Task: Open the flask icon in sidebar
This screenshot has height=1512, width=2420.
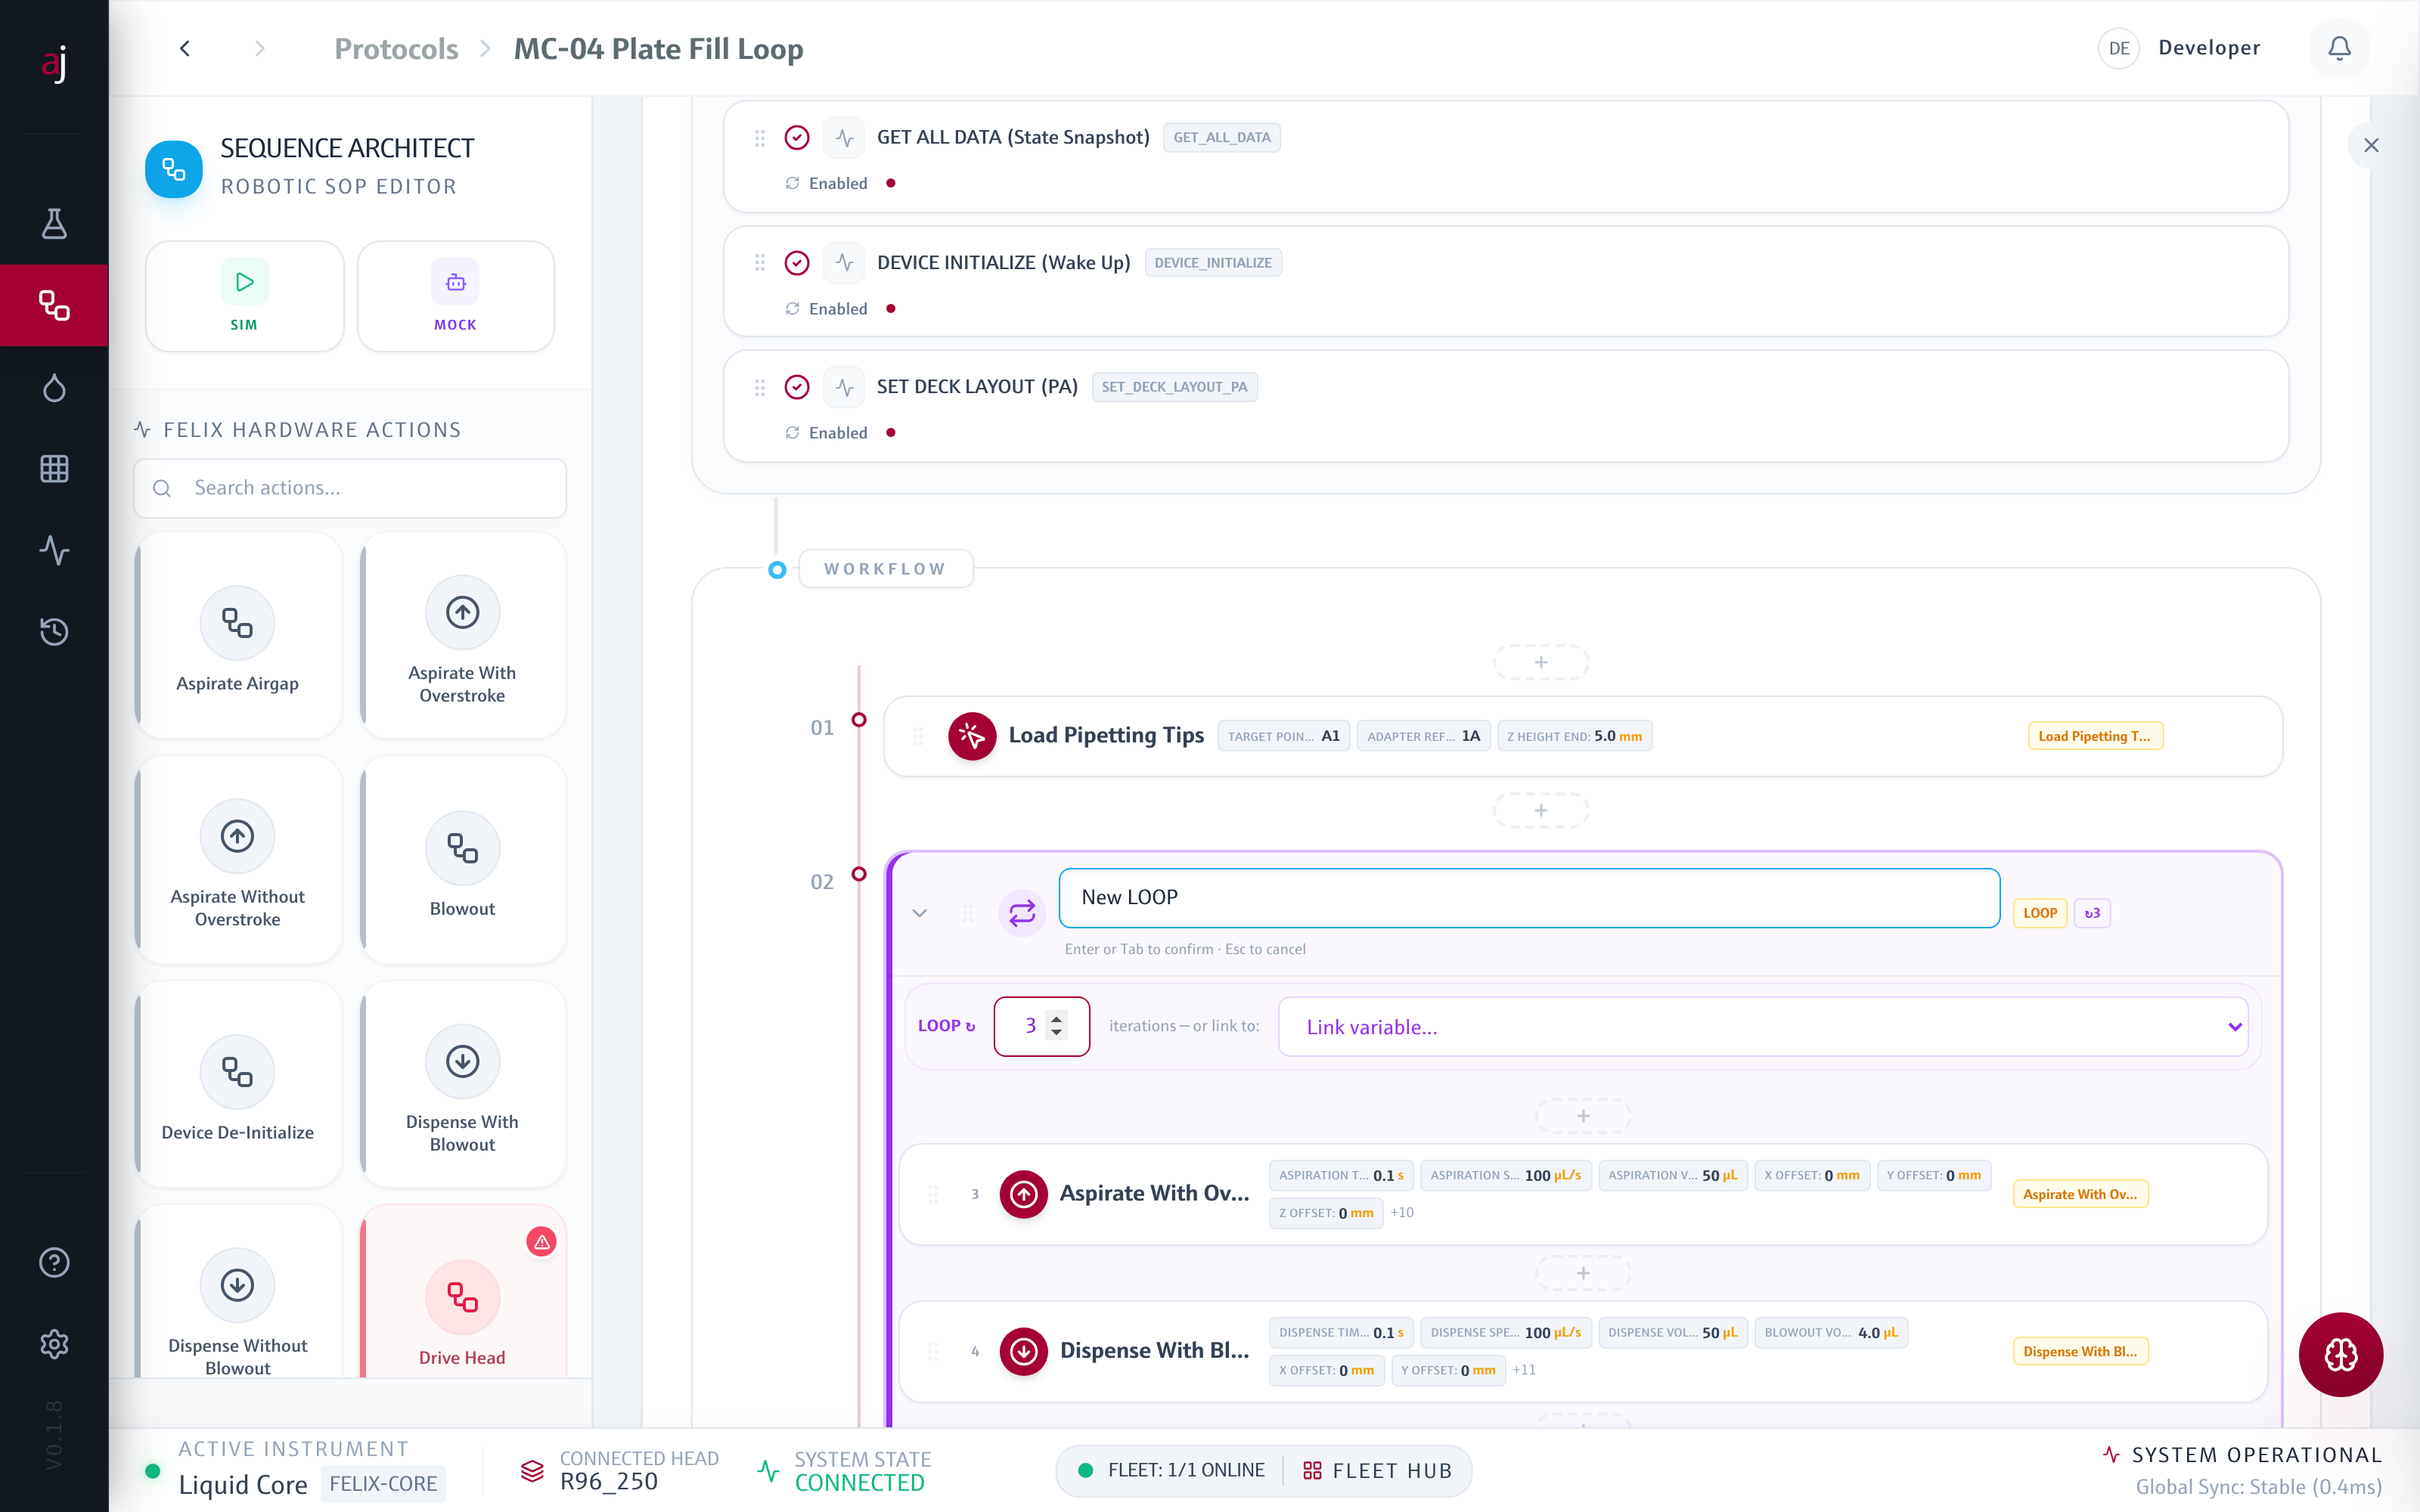Action: point(54,223)
